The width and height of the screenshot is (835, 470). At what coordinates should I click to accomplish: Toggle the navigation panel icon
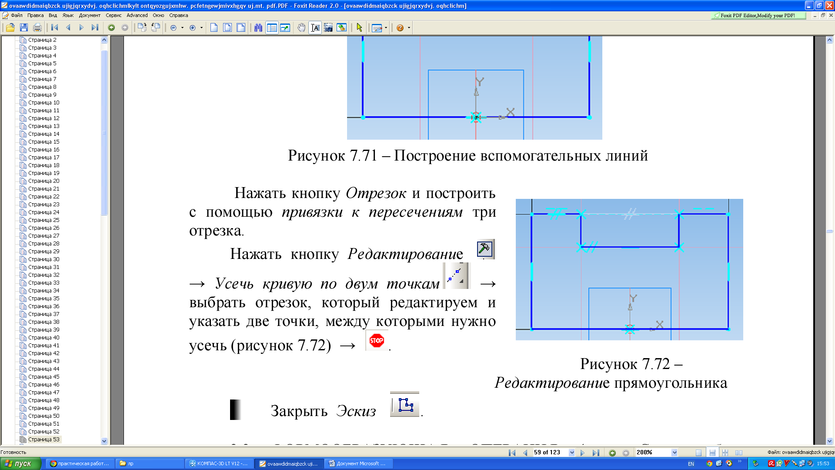click(272, 27)
